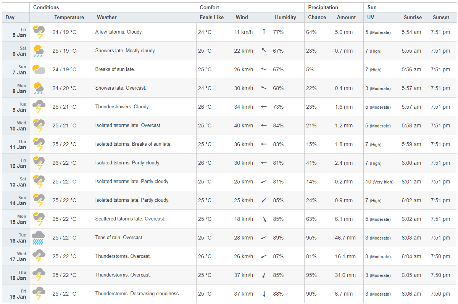This screenshot has height=304, width=458.
Task: Click the showers icon for Sat 6 Jan
Action: pos(39,51)
